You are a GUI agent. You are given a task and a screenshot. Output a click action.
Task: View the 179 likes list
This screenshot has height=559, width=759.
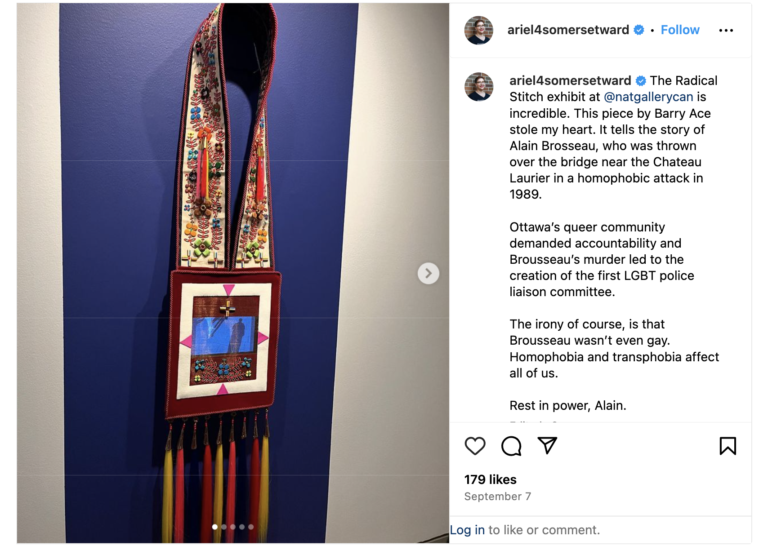coord(490,480)
